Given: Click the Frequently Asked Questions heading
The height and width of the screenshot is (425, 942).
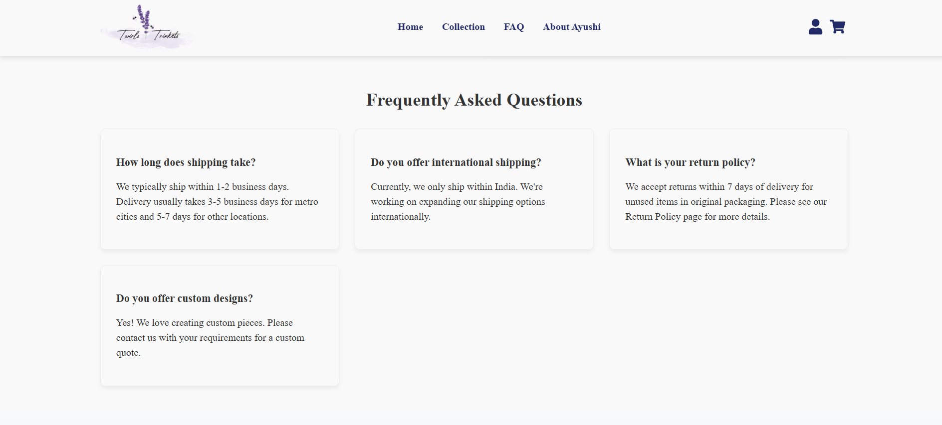Looking at the screenshot, I should coord(474,100).
